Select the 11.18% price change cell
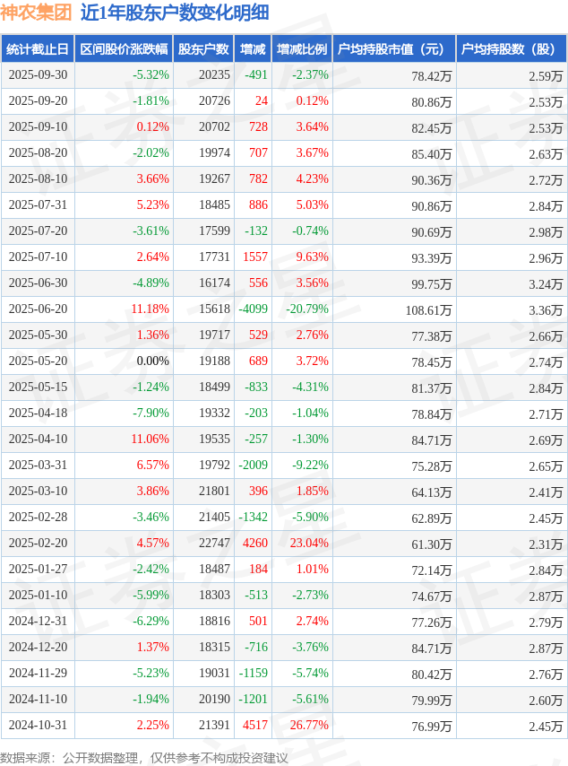 (x=150, y=309)
